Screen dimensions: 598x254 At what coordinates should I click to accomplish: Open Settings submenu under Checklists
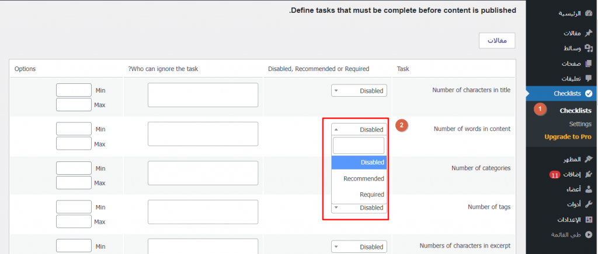click(580, 124)
